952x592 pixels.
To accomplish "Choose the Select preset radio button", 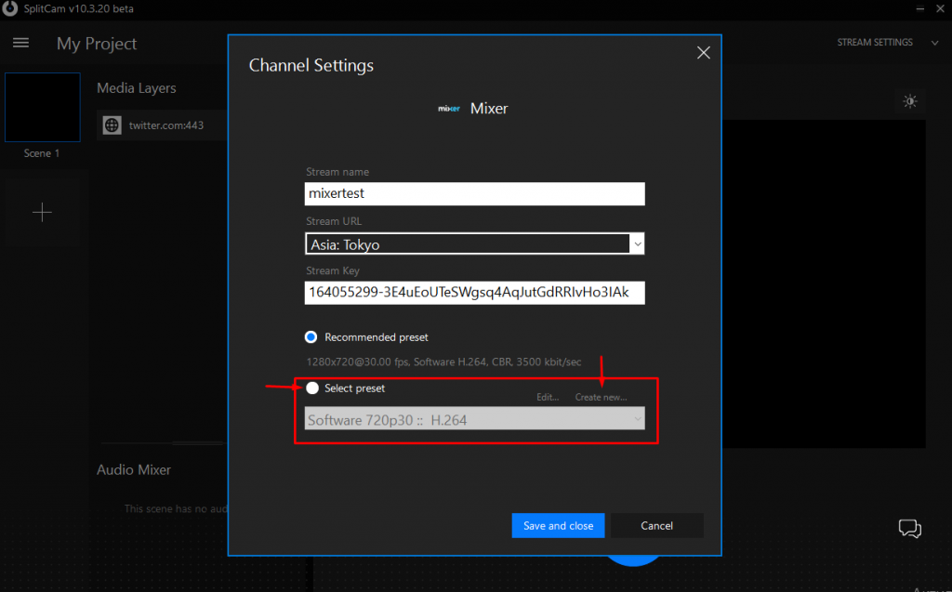I will pos(312,388).
